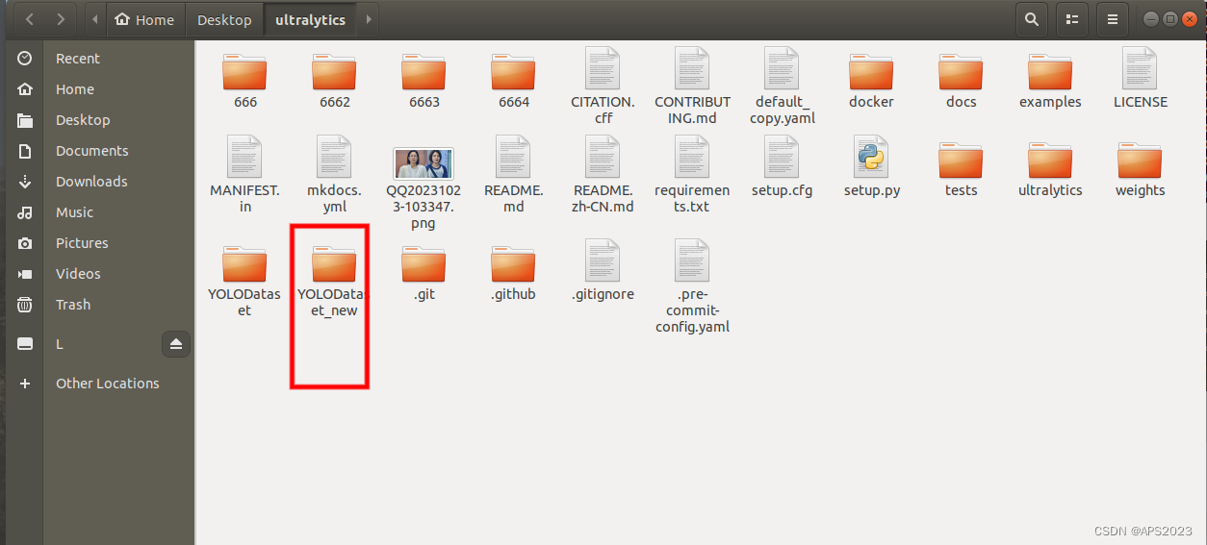1207x545 pixels.
Task: Open the hamburger menu in the header
Action: (x=1113, y=19)
